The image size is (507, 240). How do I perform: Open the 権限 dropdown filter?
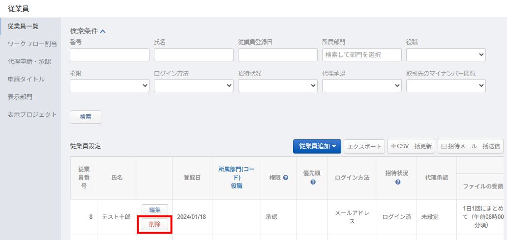[x=109, y=86]
